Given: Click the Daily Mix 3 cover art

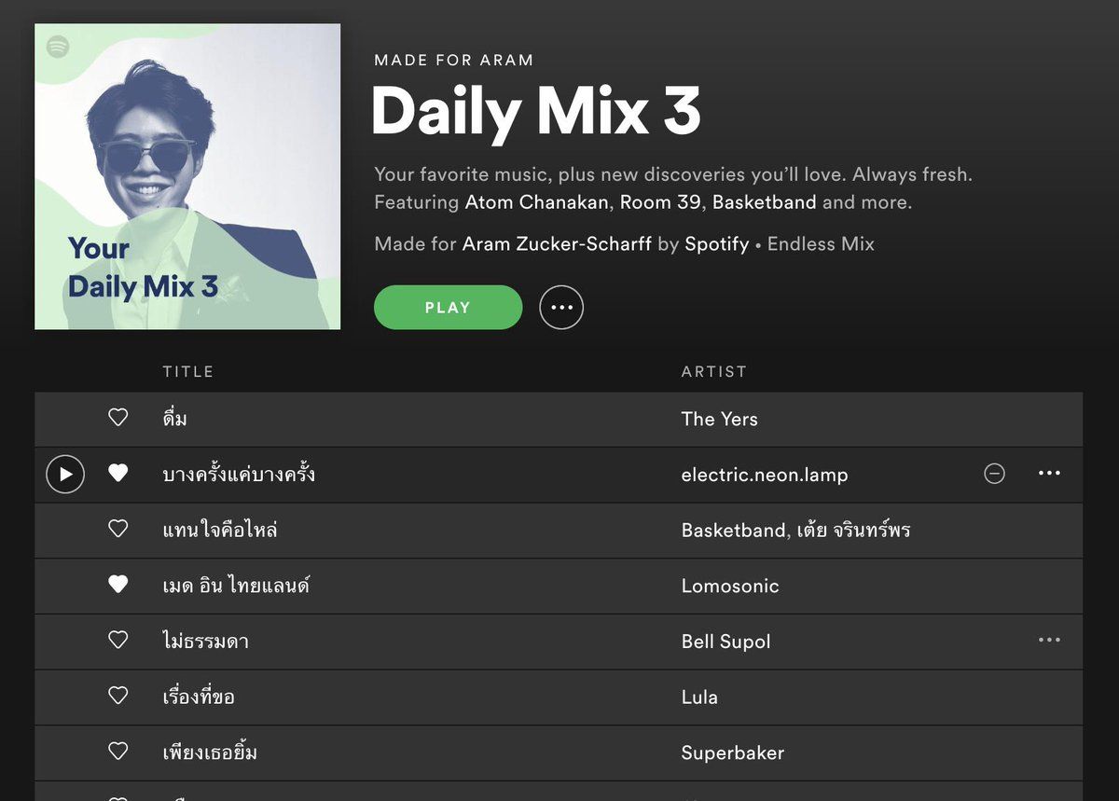Looking at the screenshot, I should point(187,177).
